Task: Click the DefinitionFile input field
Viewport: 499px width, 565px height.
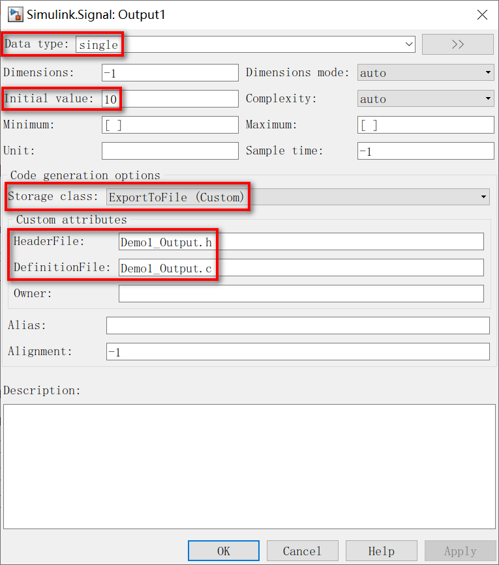Action: (301, 267)
